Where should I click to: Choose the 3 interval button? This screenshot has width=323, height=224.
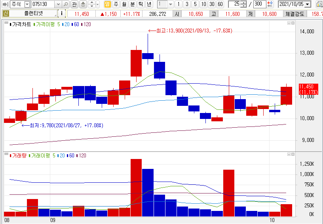(x=187, y=4)
